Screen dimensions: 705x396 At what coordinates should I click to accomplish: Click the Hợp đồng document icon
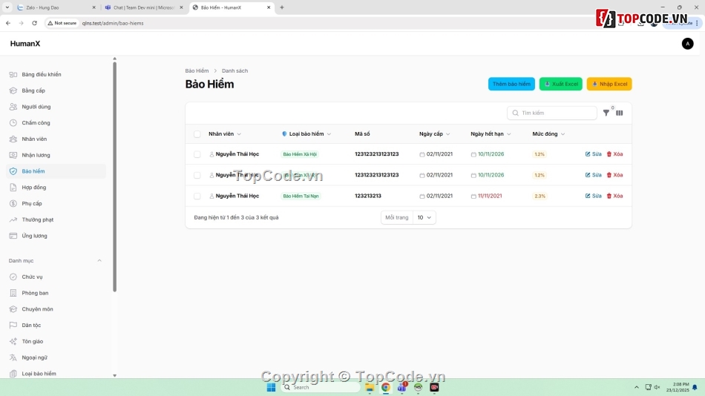pyautogui.click(x=13, y=188)
